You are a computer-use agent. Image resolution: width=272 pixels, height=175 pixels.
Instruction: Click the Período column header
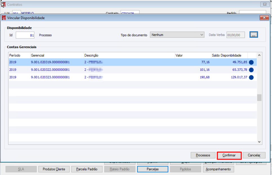click(19, 55)
